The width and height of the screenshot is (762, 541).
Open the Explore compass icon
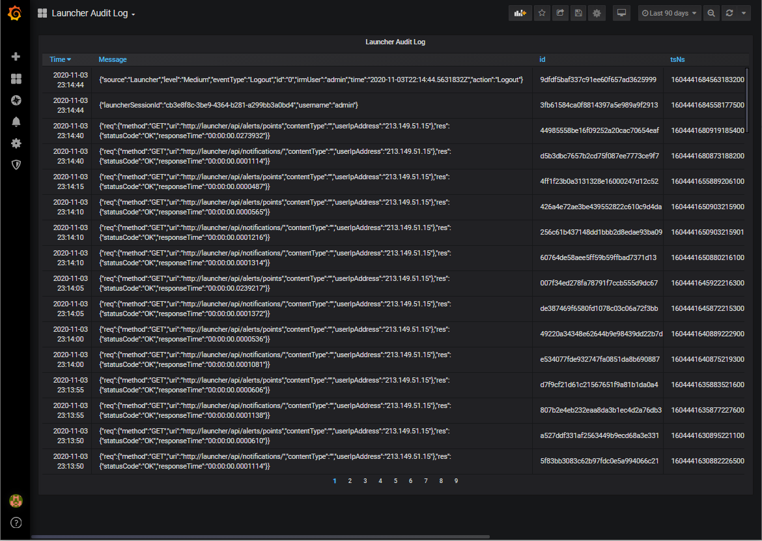tap(16, 100)
